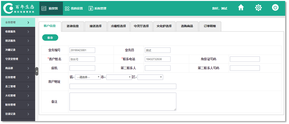
Task: Click the 系统管理 icon
Action: pos(91,8)
